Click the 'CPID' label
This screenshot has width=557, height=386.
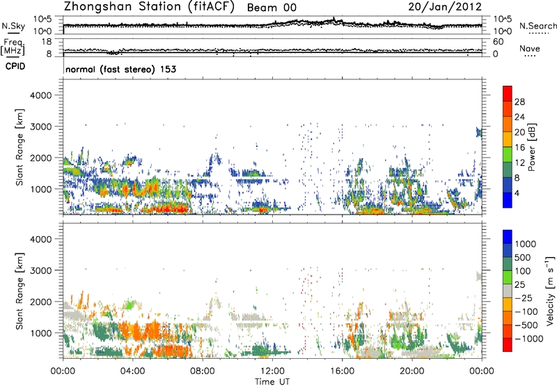(15, 66)
